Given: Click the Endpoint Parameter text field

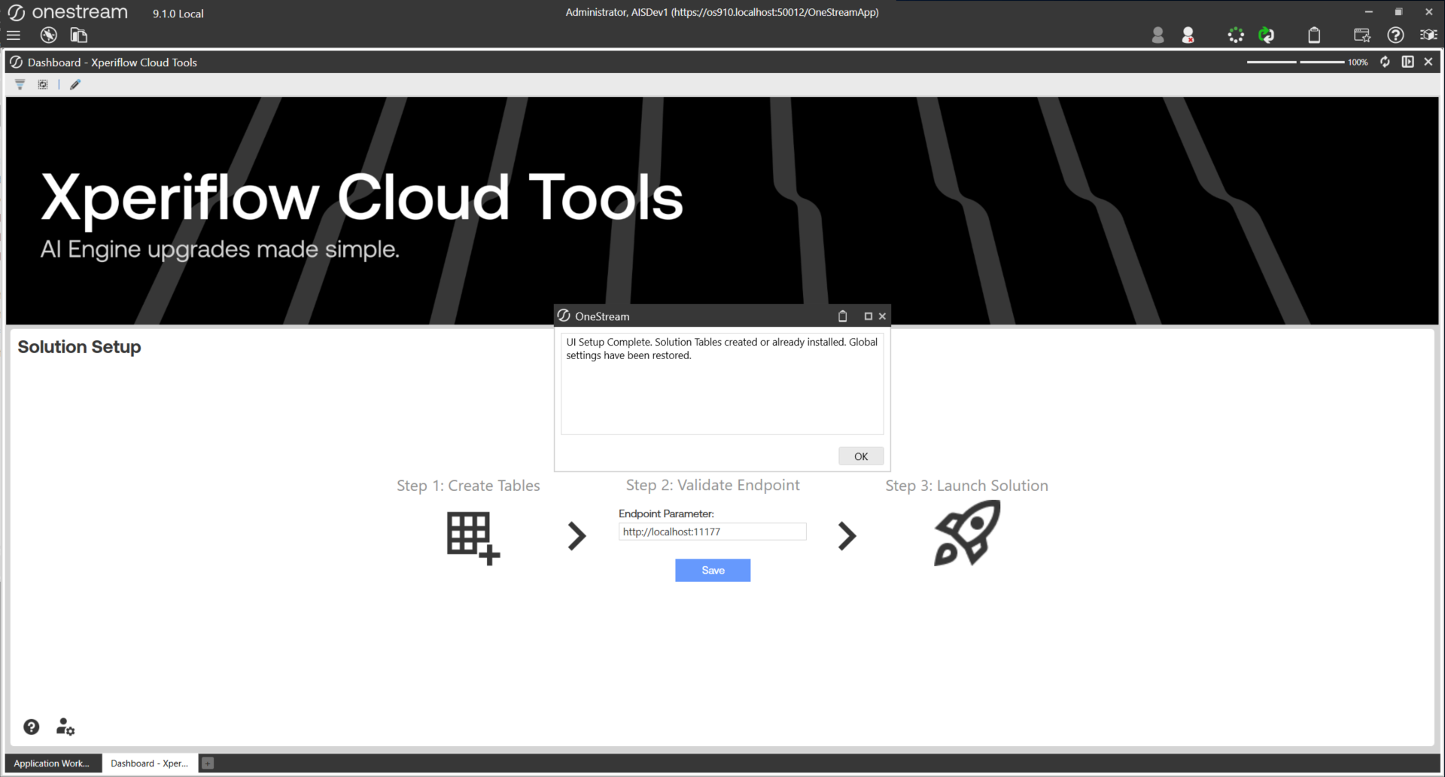Looking at the screenshot, I should pyautogui.click(x=711, y=532).
